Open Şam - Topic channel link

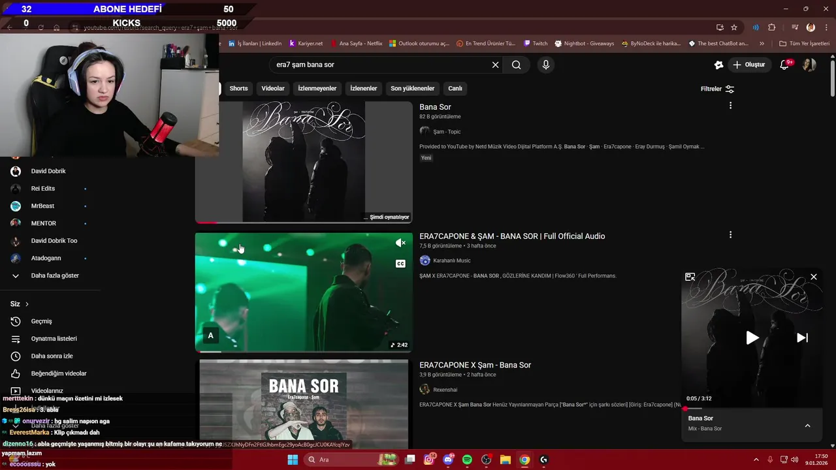[447, 132]
